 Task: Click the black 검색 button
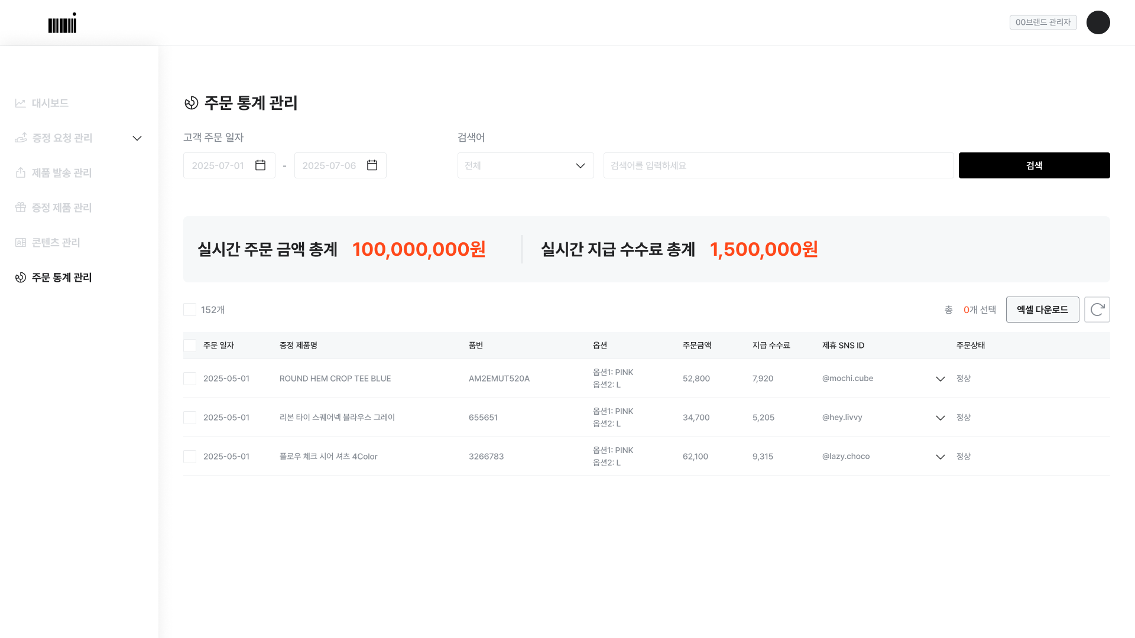(x=1034, y=165)
